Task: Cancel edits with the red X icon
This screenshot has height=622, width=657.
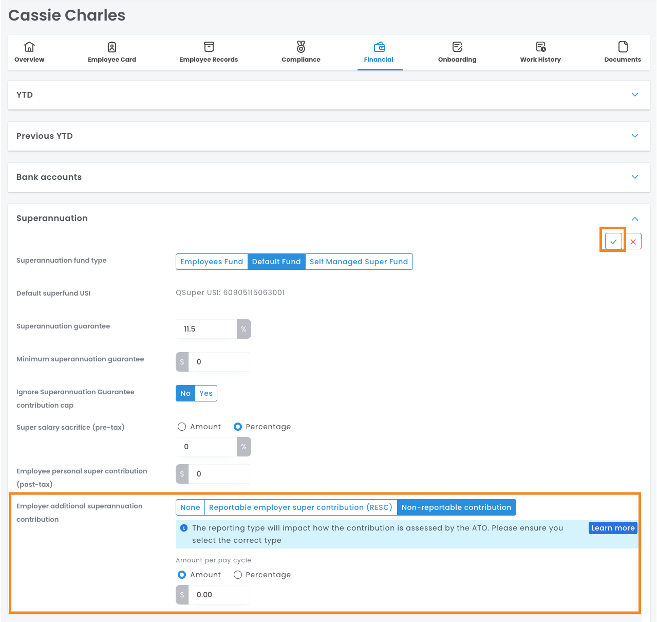Action: point(633,241)
